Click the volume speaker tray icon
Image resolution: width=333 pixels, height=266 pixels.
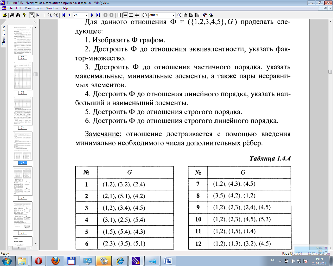click(x=293, y=261)
